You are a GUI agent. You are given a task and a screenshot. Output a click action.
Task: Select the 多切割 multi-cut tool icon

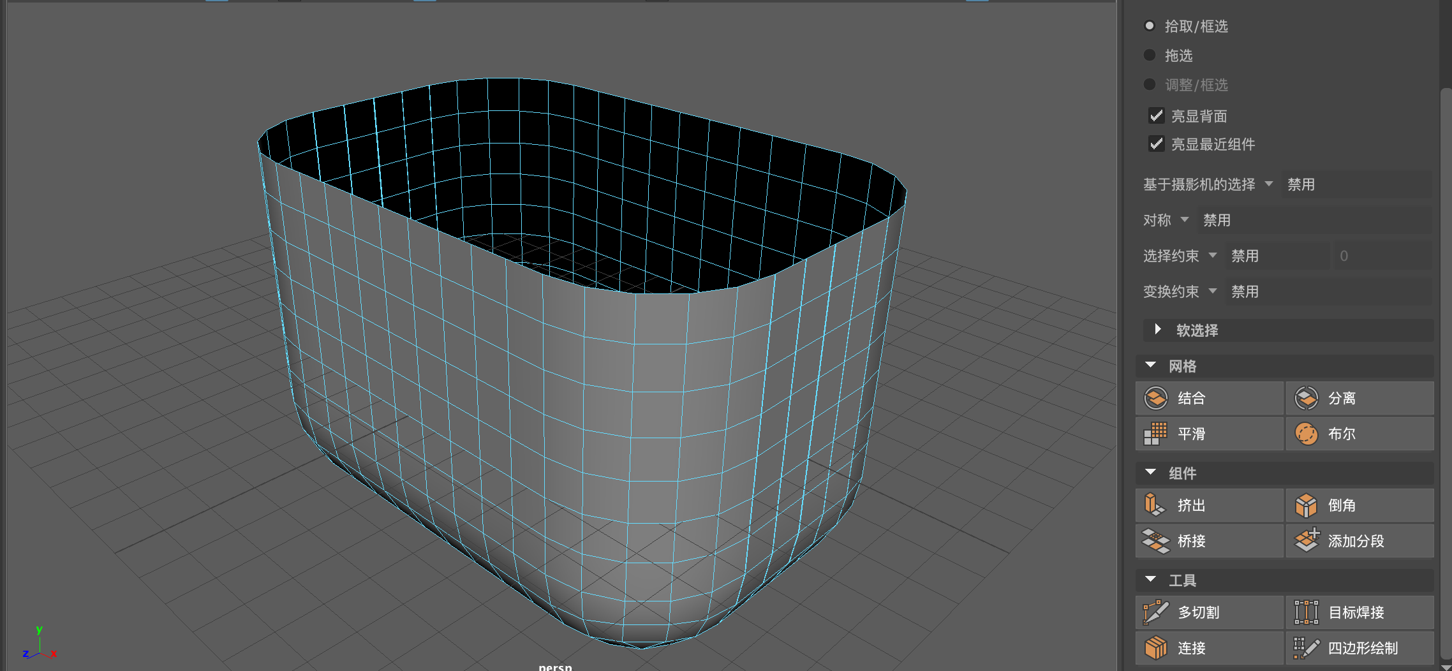tap(1156, 612)
